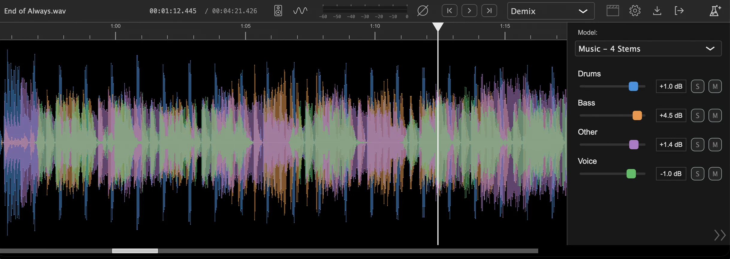Click the export arrow icon

click(679, 11)
